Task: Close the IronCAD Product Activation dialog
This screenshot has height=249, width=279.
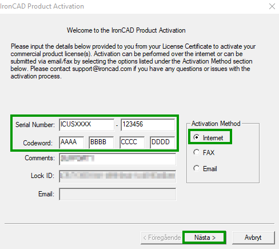Action: tap(272, 6)
